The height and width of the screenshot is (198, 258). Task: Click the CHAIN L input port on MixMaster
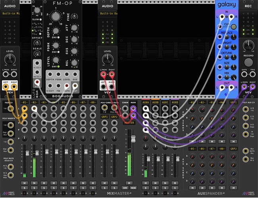pyautogui.click(x=125, y=109)
